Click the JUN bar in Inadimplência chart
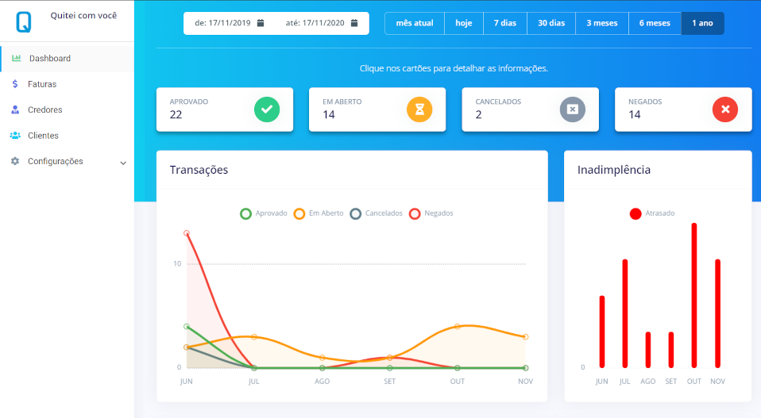 tap(602, 332)
